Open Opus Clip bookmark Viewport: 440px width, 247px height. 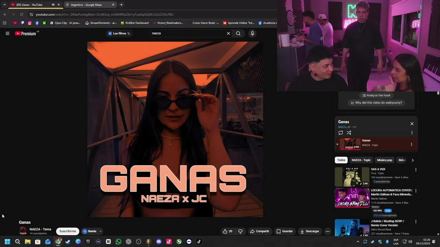click(65, 23)
